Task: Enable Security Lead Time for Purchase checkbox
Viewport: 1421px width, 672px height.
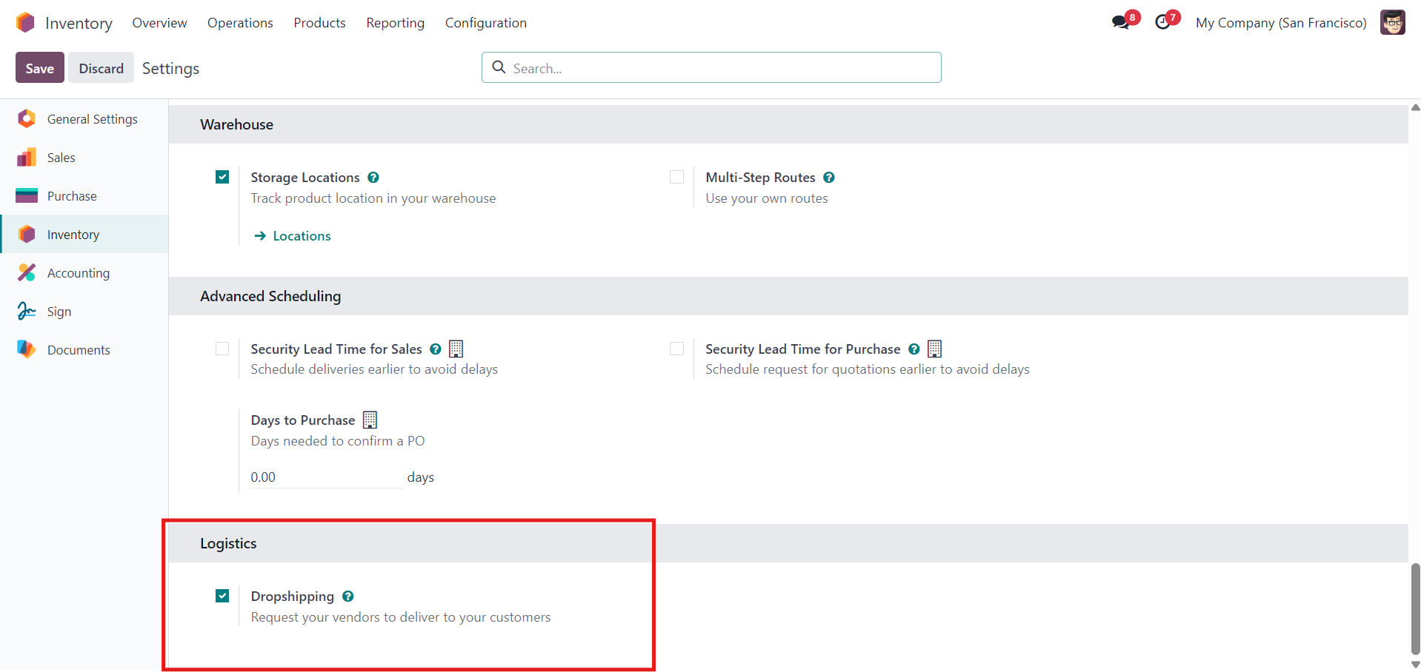Action: 676,349
